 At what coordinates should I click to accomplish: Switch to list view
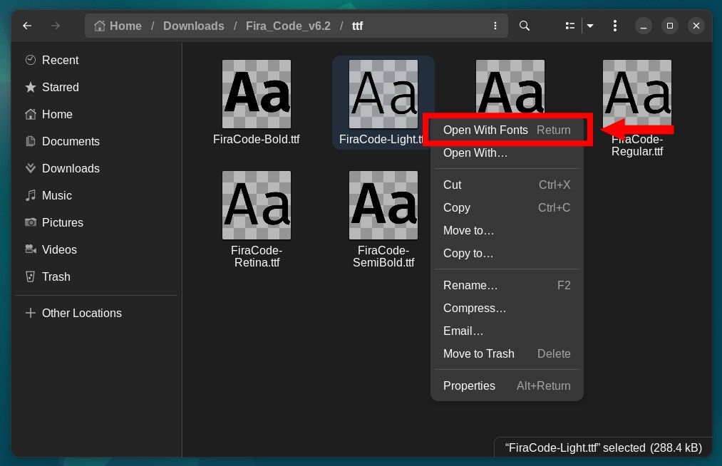[x=570, y=26]
